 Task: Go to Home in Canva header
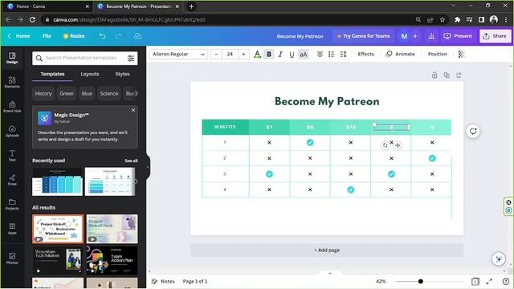click(x=19, y=36)
